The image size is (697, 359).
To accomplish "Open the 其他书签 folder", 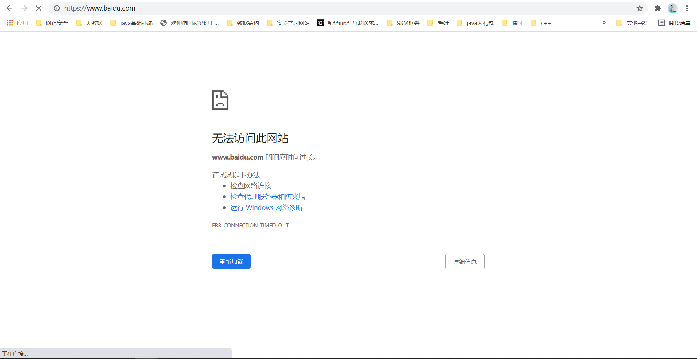I will click(x=632, y=23).
